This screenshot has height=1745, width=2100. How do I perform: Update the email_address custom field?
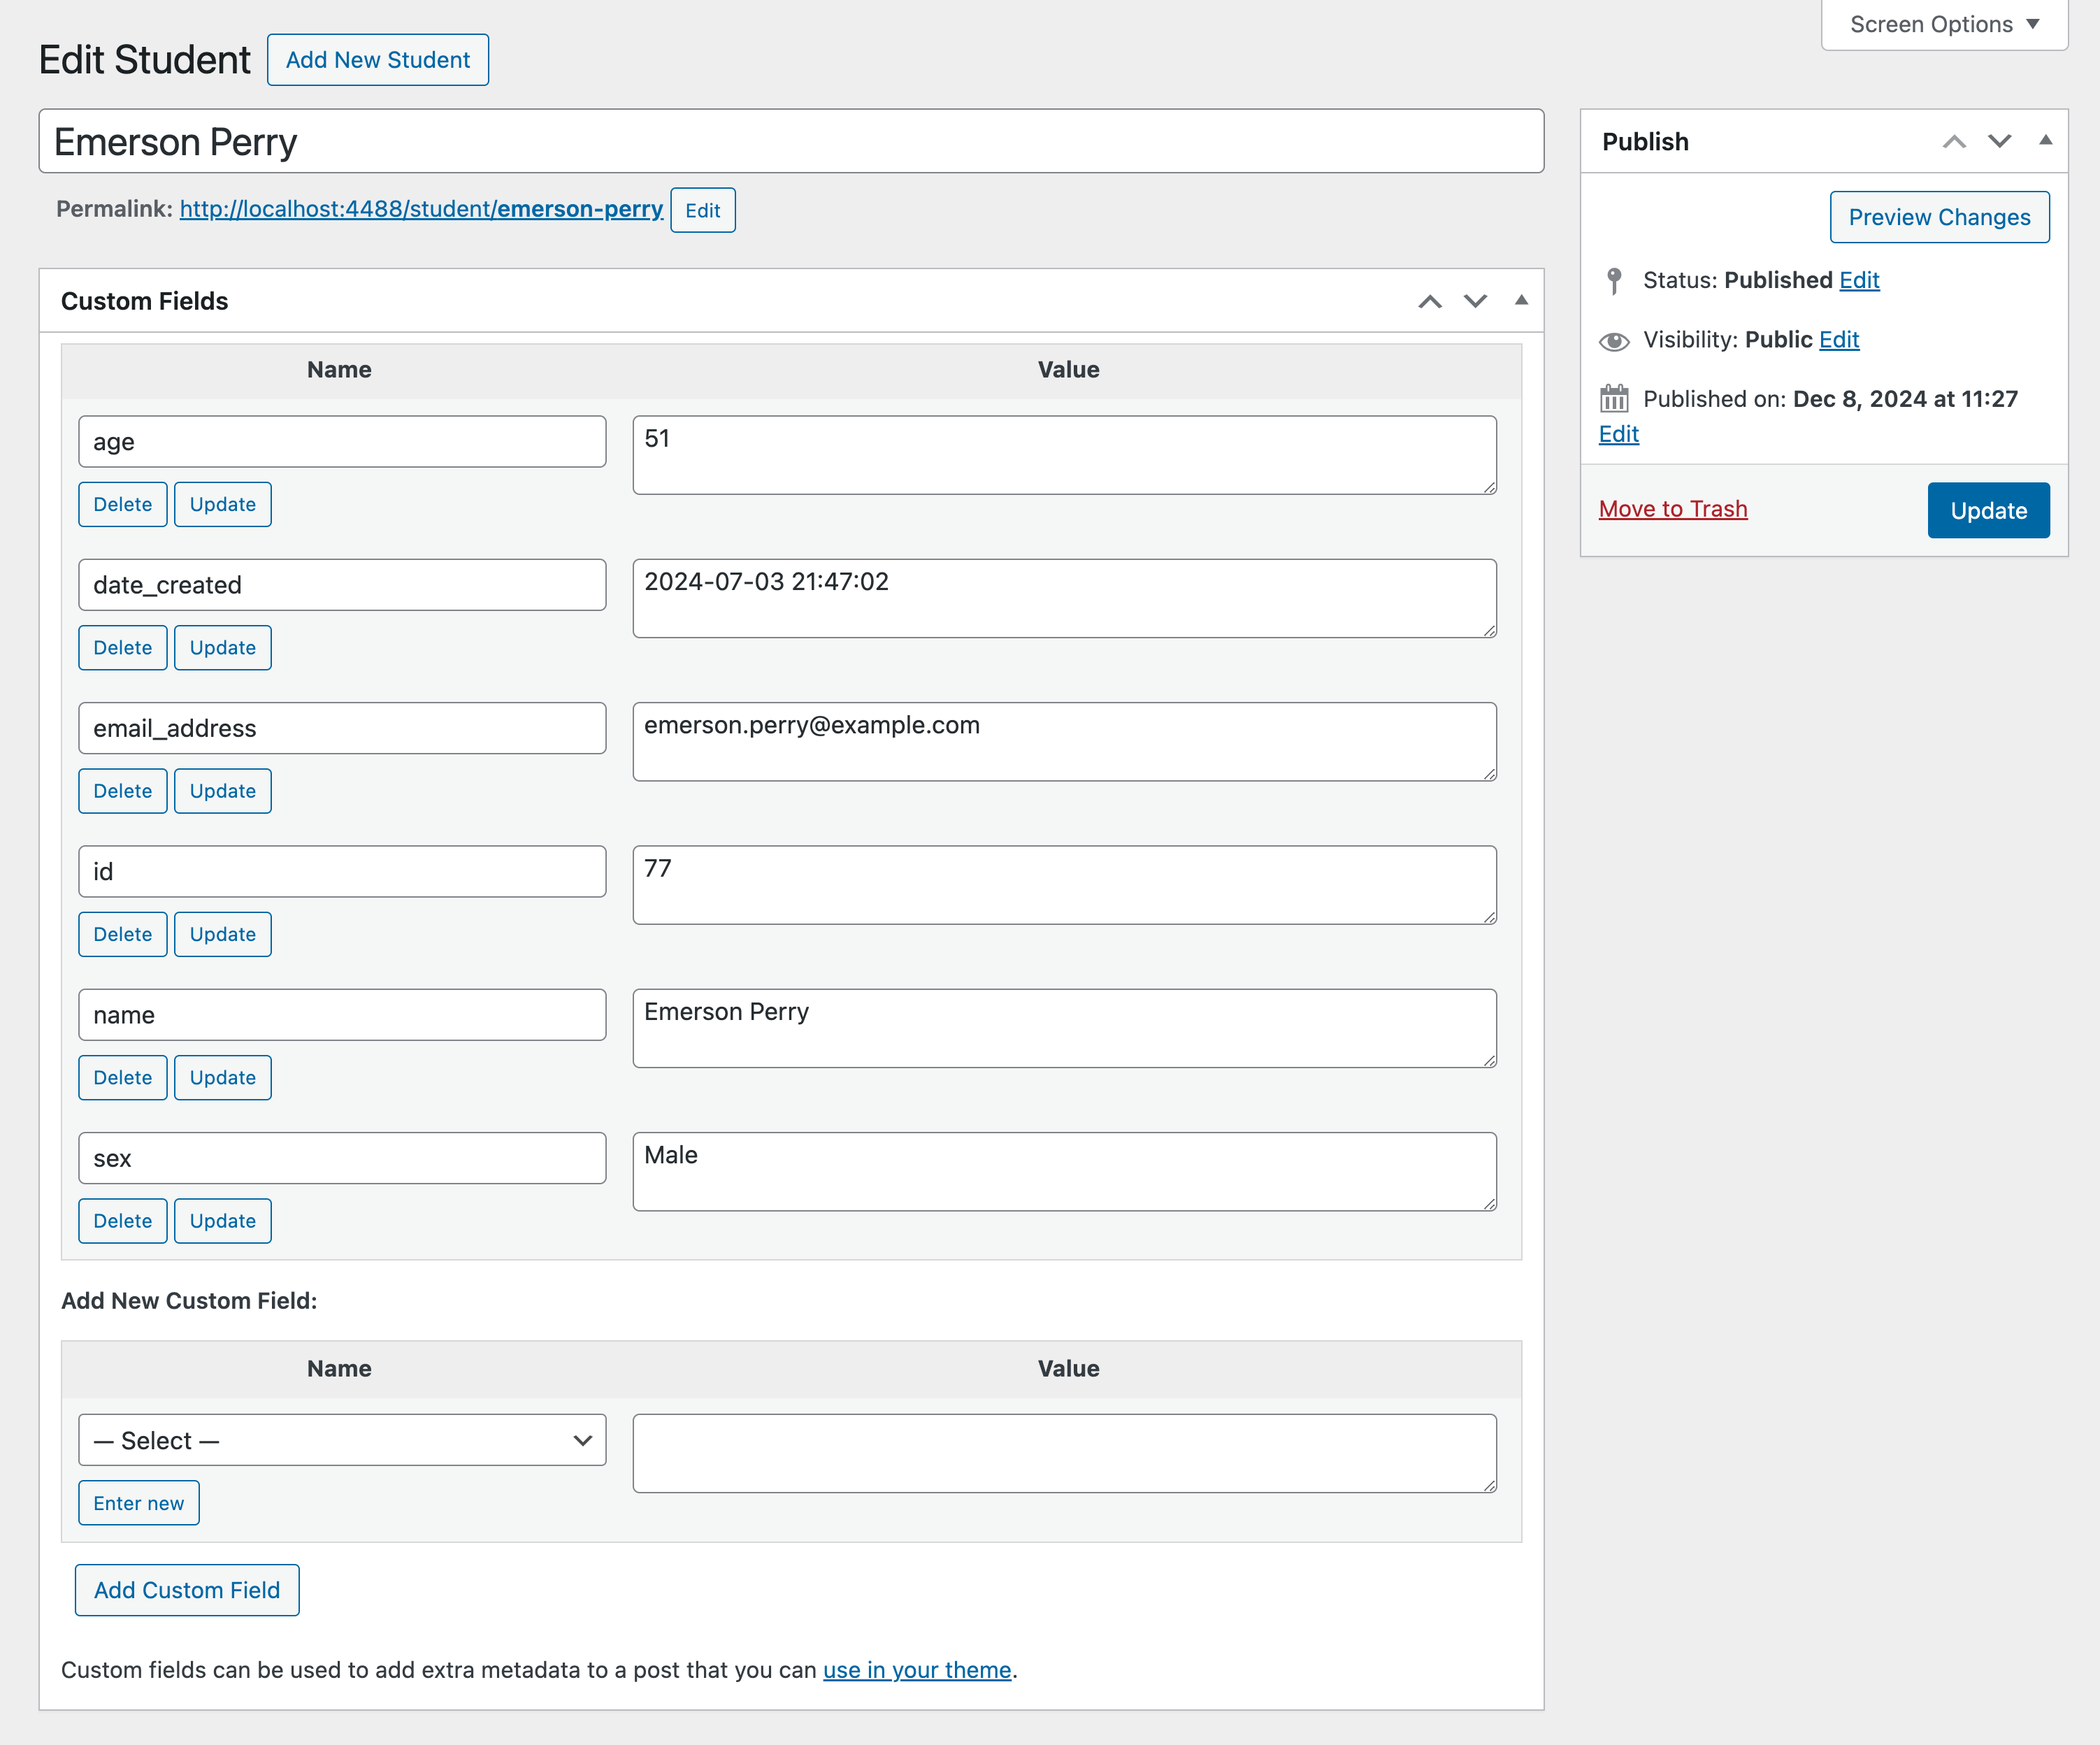pyautogui.click(x=223, y=790)
